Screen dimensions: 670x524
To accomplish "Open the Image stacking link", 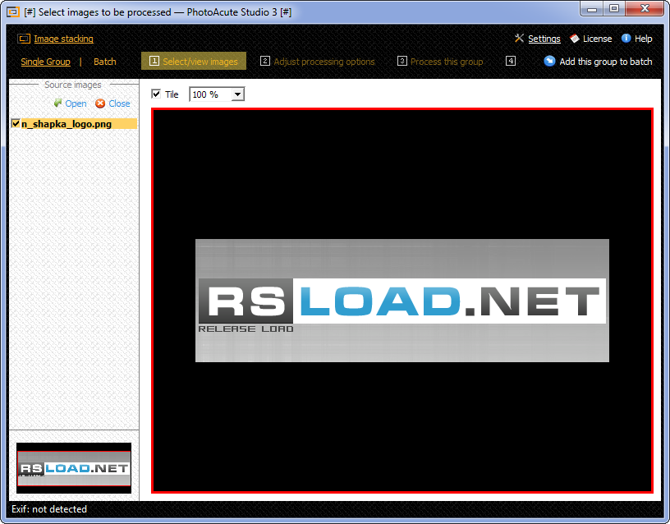I will 64,39.
